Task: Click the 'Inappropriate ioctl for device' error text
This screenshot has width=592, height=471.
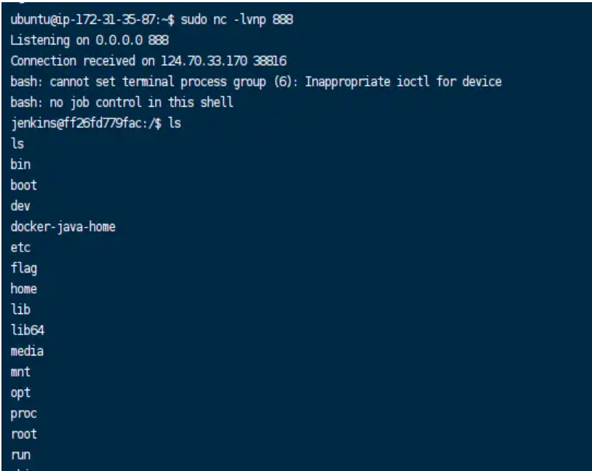Action: click(403, 81)
